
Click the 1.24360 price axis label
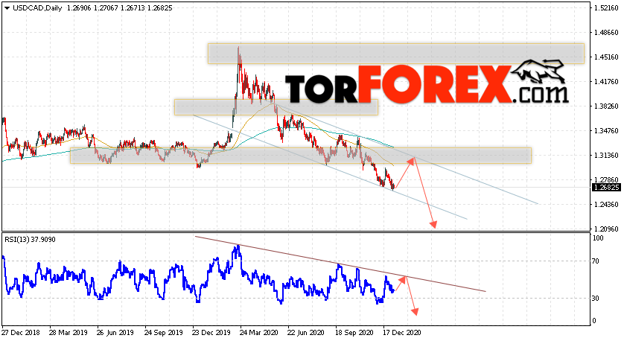coord(606,205)
